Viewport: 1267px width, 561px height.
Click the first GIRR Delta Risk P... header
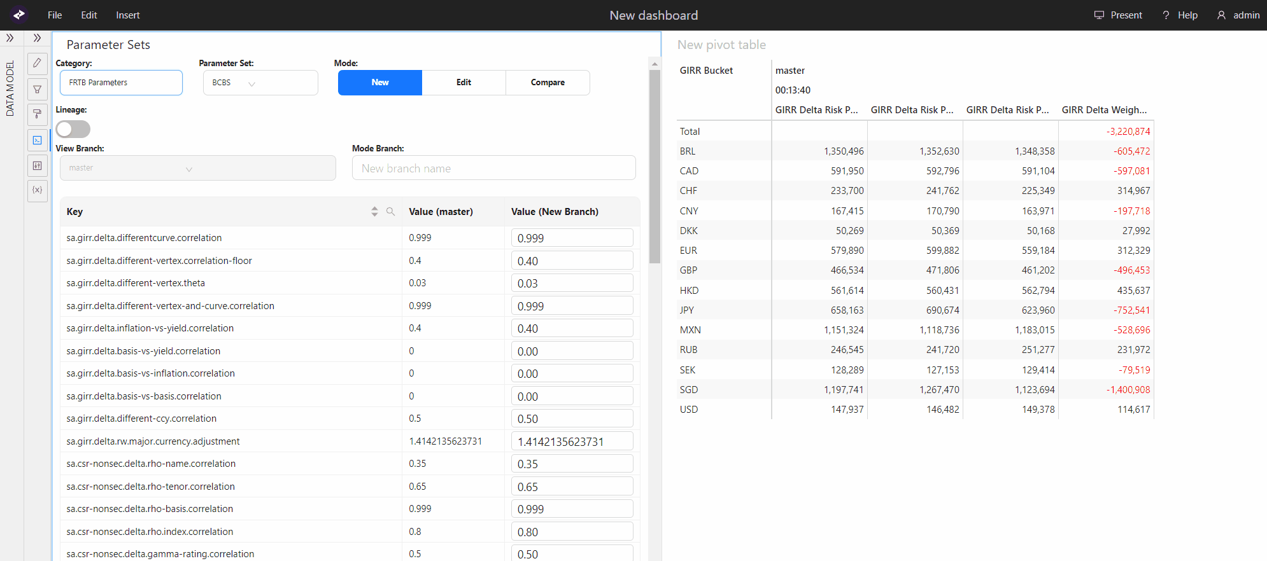pos(817,110)
